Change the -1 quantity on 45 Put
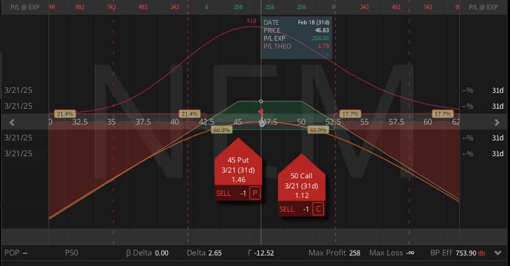510x266 pixels. tap(243, 193)
